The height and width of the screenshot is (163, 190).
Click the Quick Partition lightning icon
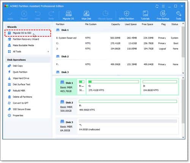click(9, 72)
